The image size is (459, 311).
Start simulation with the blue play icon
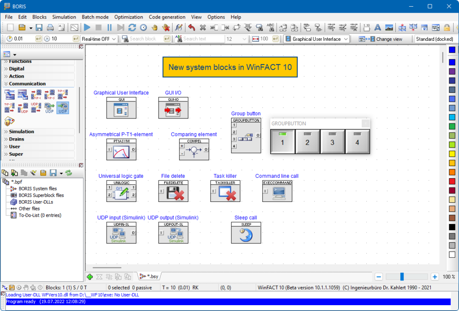[87, 27]
